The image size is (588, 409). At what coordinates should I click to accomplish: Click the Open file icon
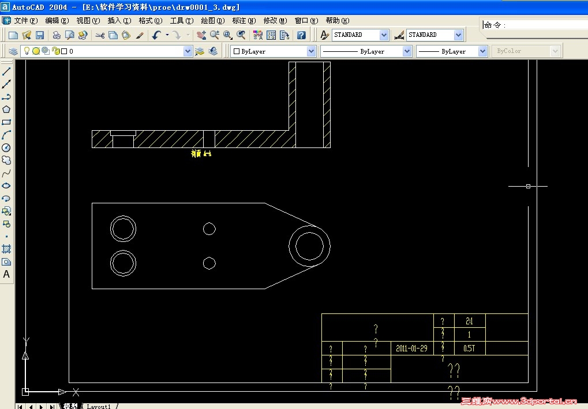click(x=27, y=35)
